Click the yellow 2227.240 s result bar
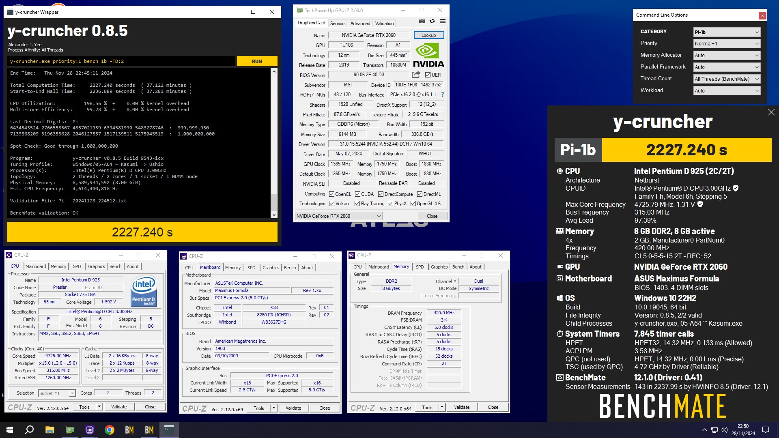Screen dimensions: 779x438 pyautogui.click(x=142, y=232)
